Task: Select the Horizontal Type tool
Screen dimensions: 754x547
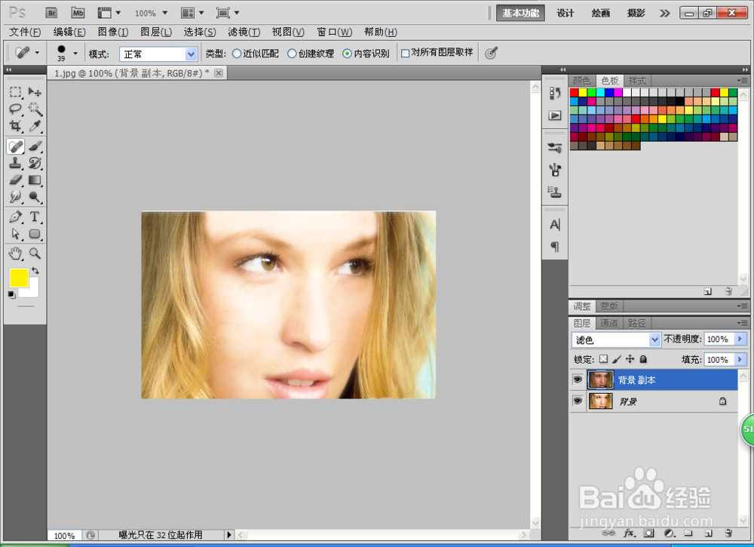Action: click(x=35, y=217)
